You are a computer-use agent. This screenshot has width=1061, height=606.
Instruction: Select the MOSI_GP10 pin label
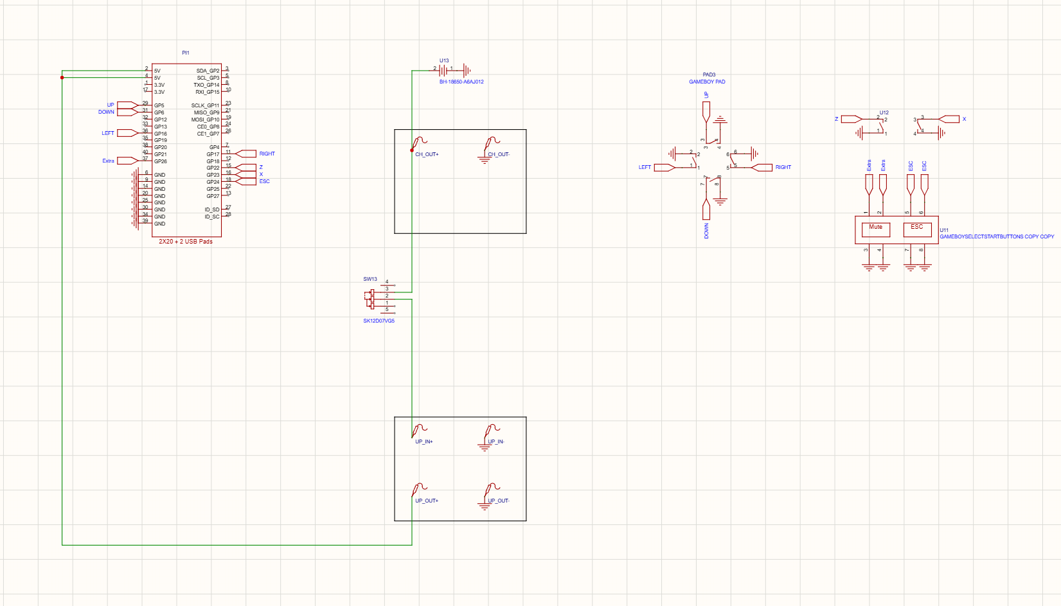[205, 120]
